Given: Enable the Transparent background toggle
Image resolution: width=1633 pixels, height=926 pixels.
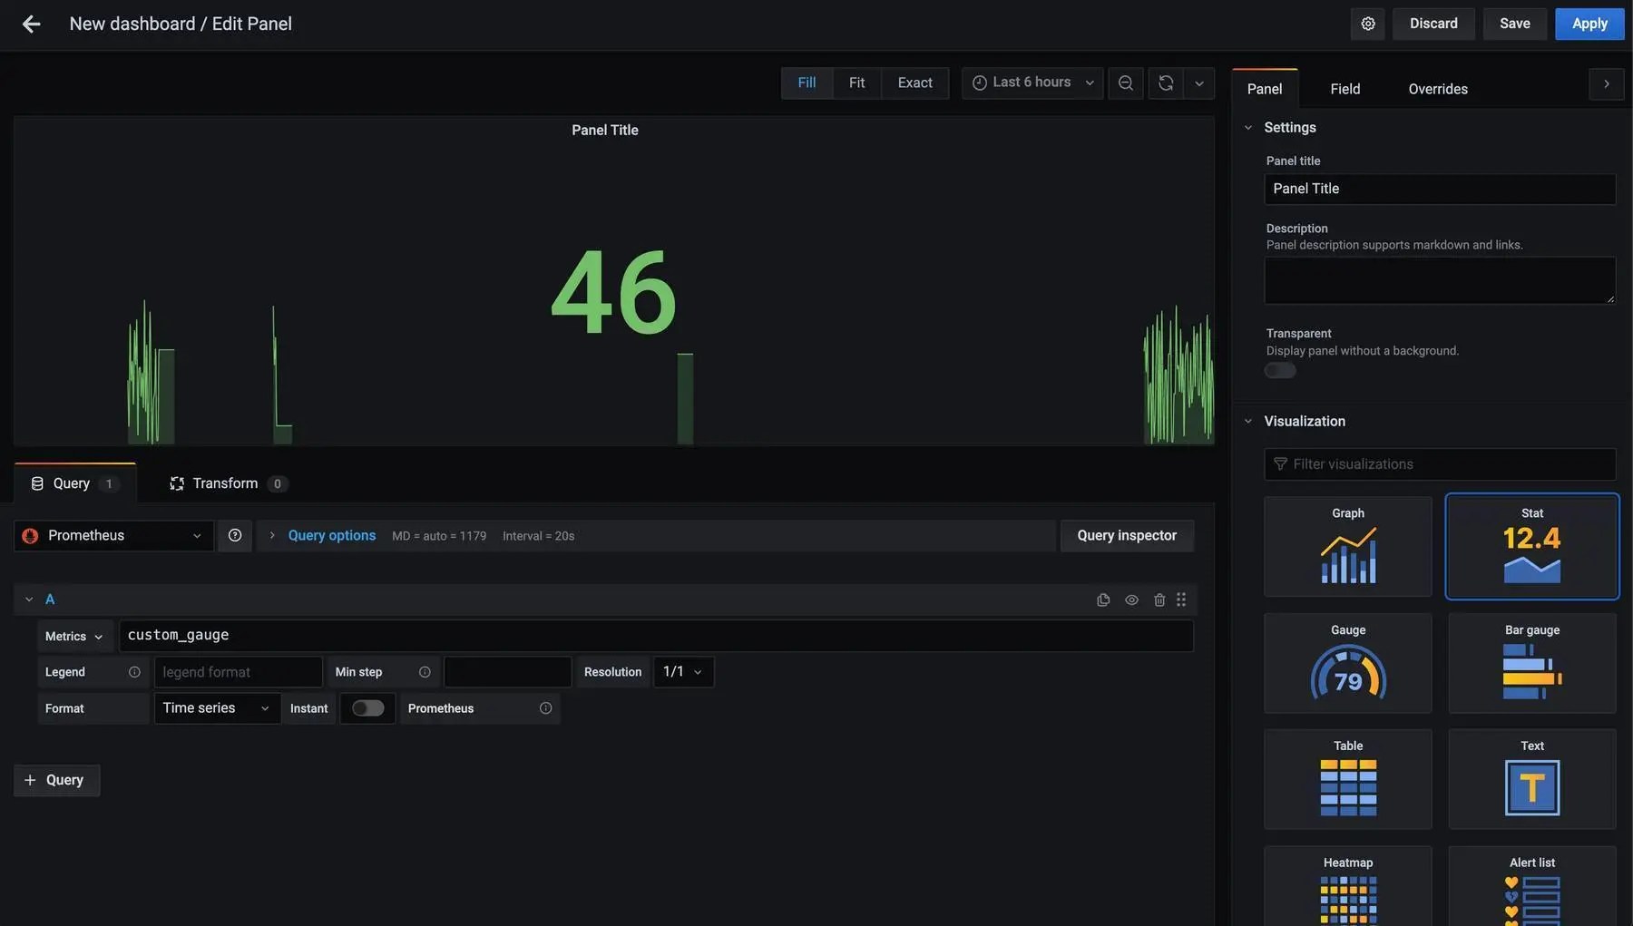Looking at the screenshot, I should coord(1279,369).
